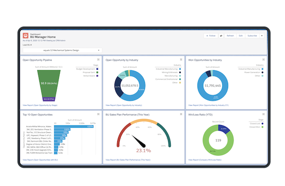Click the Verbal Award legend swatch

(x=97, y=76)
